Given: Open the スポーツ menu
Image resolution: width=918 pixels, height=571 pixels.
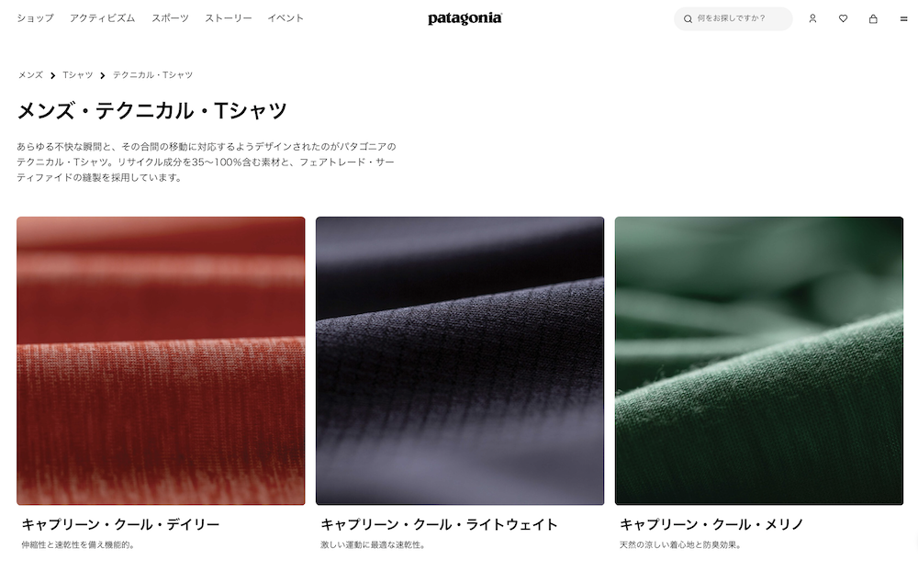Looking at the screenshot, I should [171, 18].
